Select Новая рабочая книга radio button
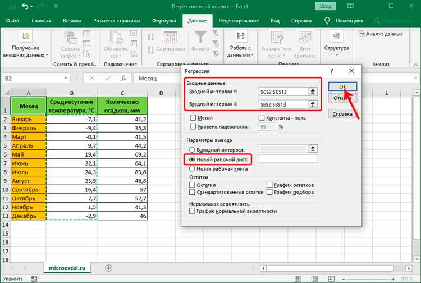421x283 pixels. coord(192,168)
